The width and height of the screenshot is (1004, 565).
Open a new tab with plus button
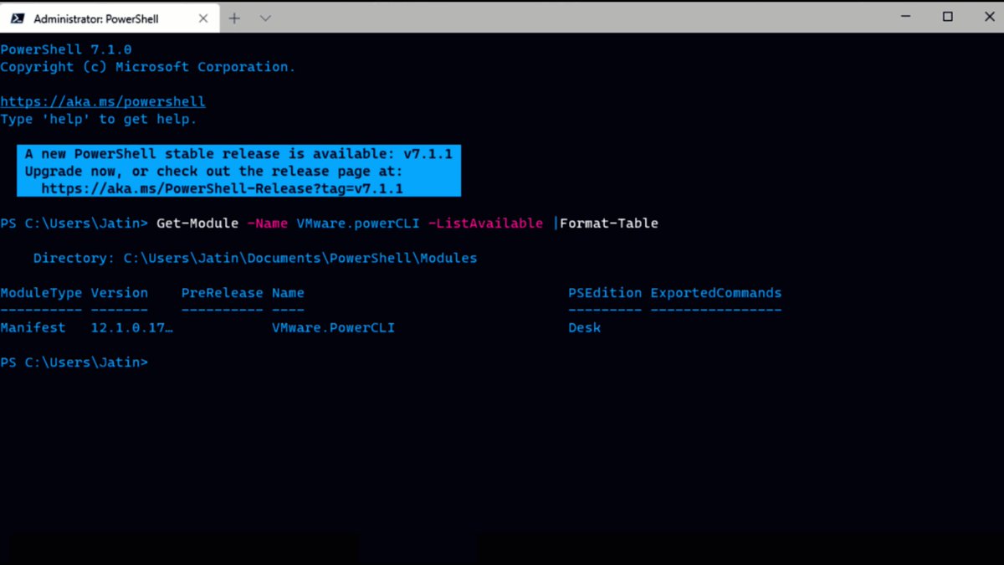click(234, 18)
